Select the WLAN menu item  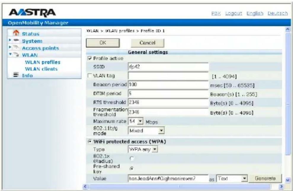pos(30,55)
